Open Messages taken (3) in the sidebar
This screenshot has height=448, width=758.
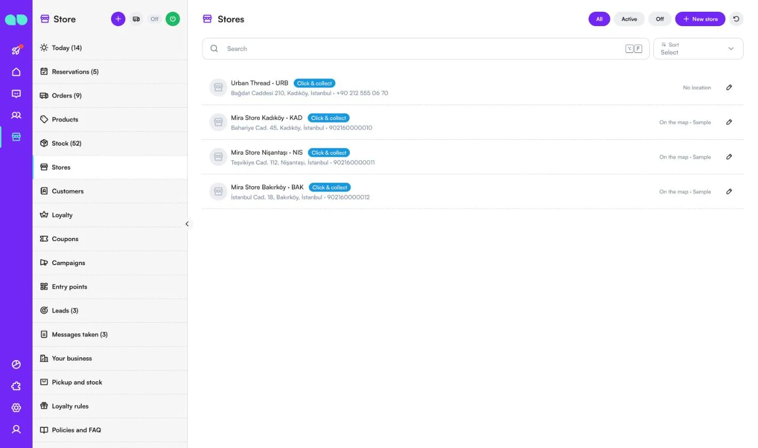[x=110, y=334]
